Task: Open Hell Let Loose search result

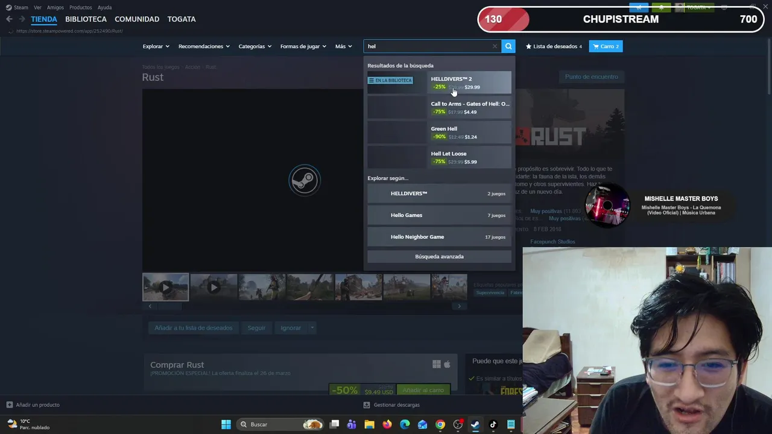Action: pyautogui.click(x=439, y=157)
